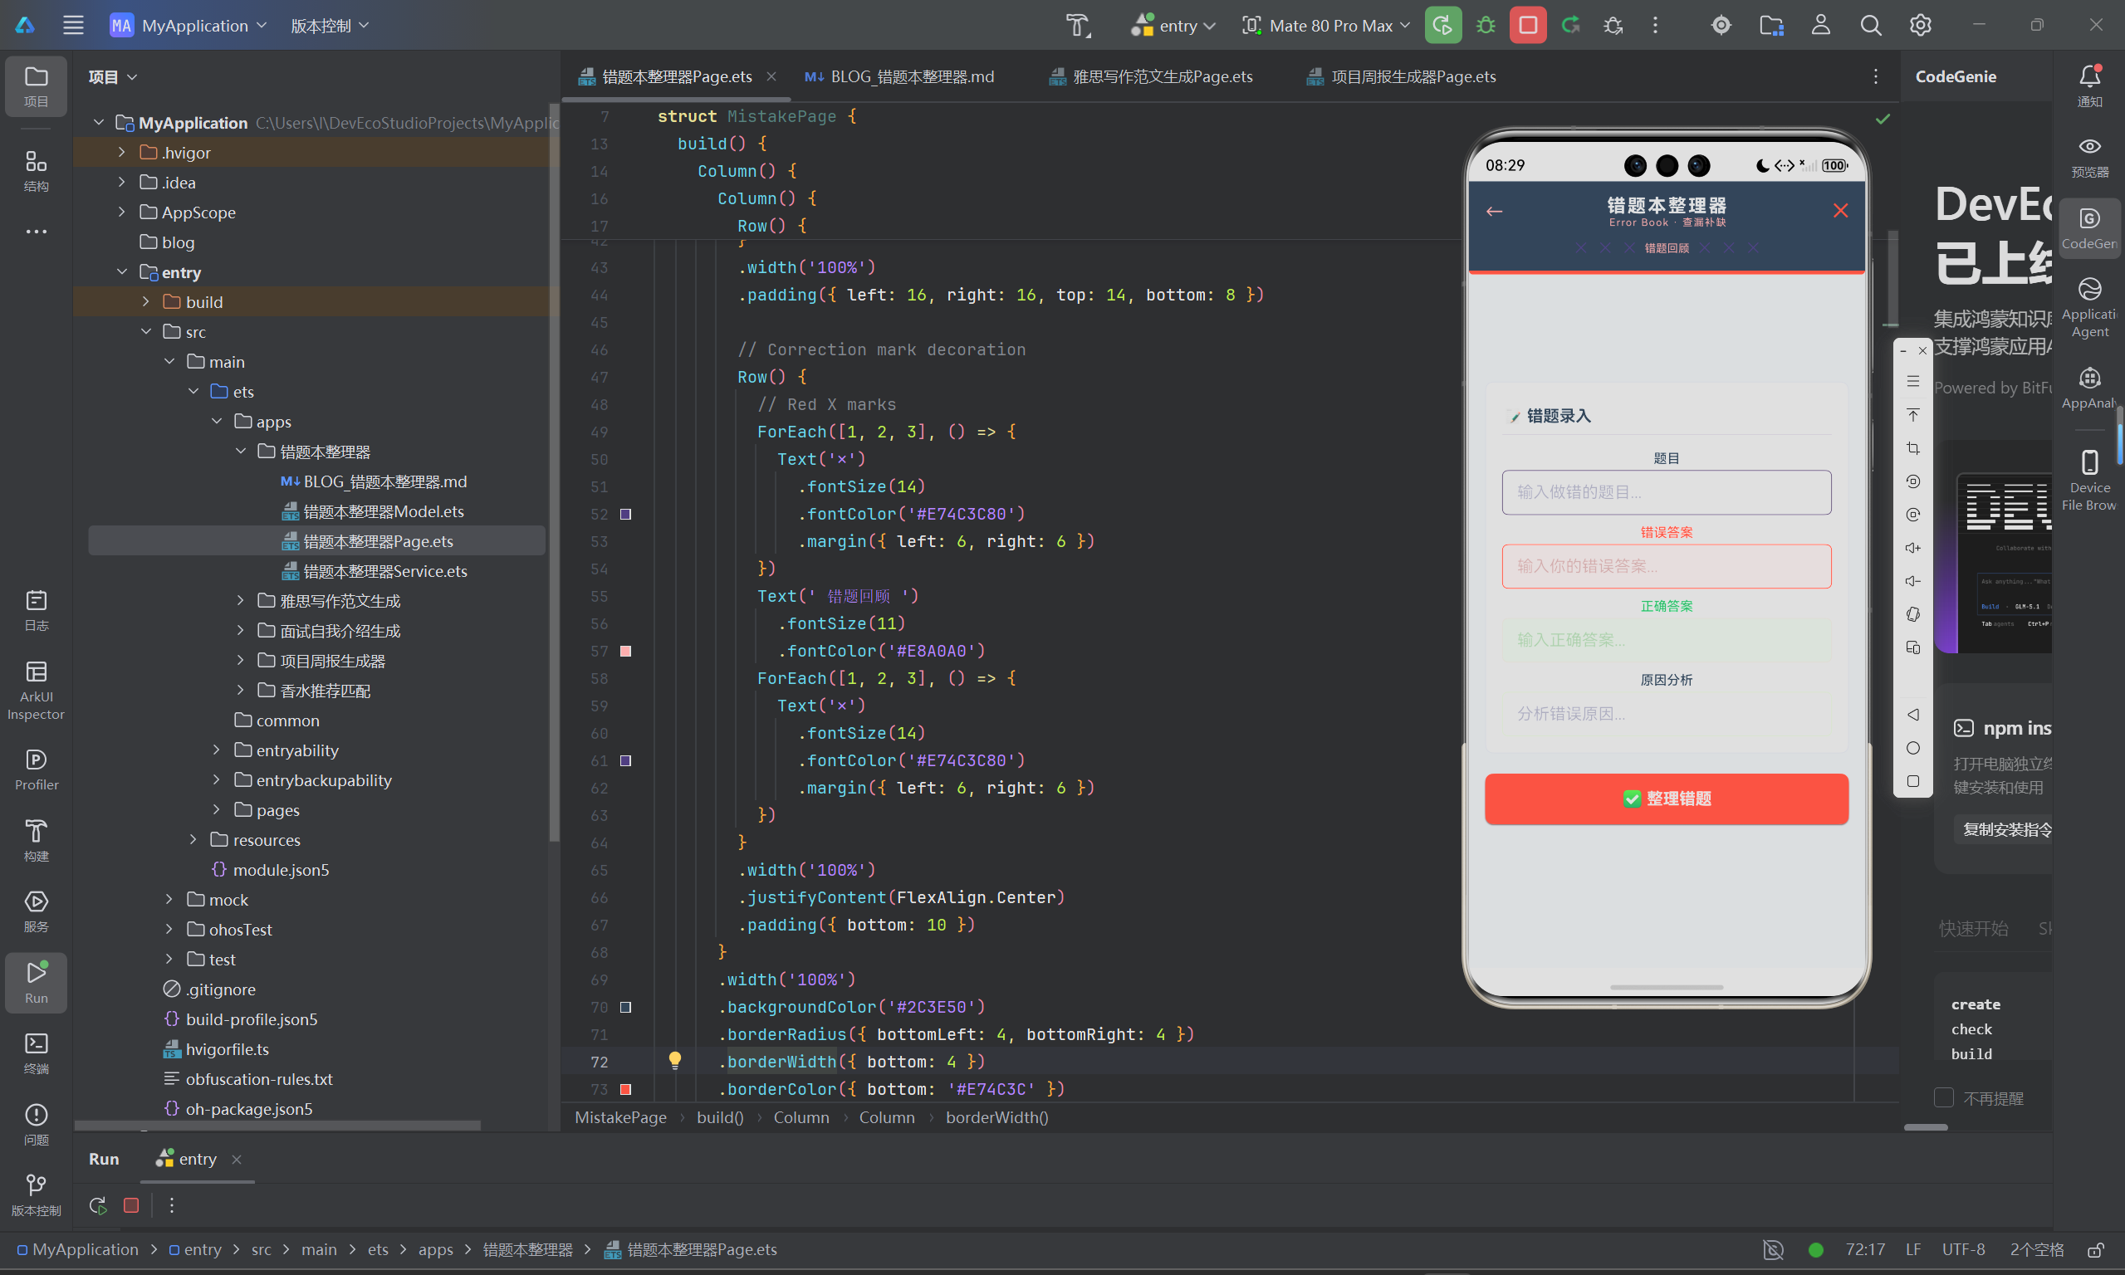The image size is (2125, 1275).
Task: Click MistakePage in the breadcrumb bar
Action: 620,1117
